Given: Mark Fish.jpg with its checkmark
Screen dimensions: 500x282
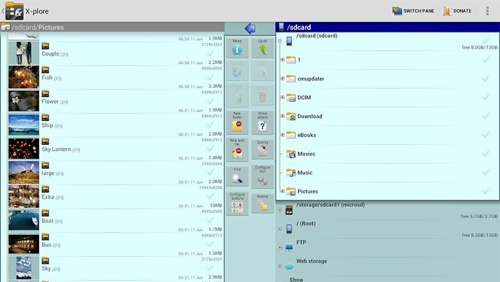Looking at the screenshot, I should pos(210,77).
